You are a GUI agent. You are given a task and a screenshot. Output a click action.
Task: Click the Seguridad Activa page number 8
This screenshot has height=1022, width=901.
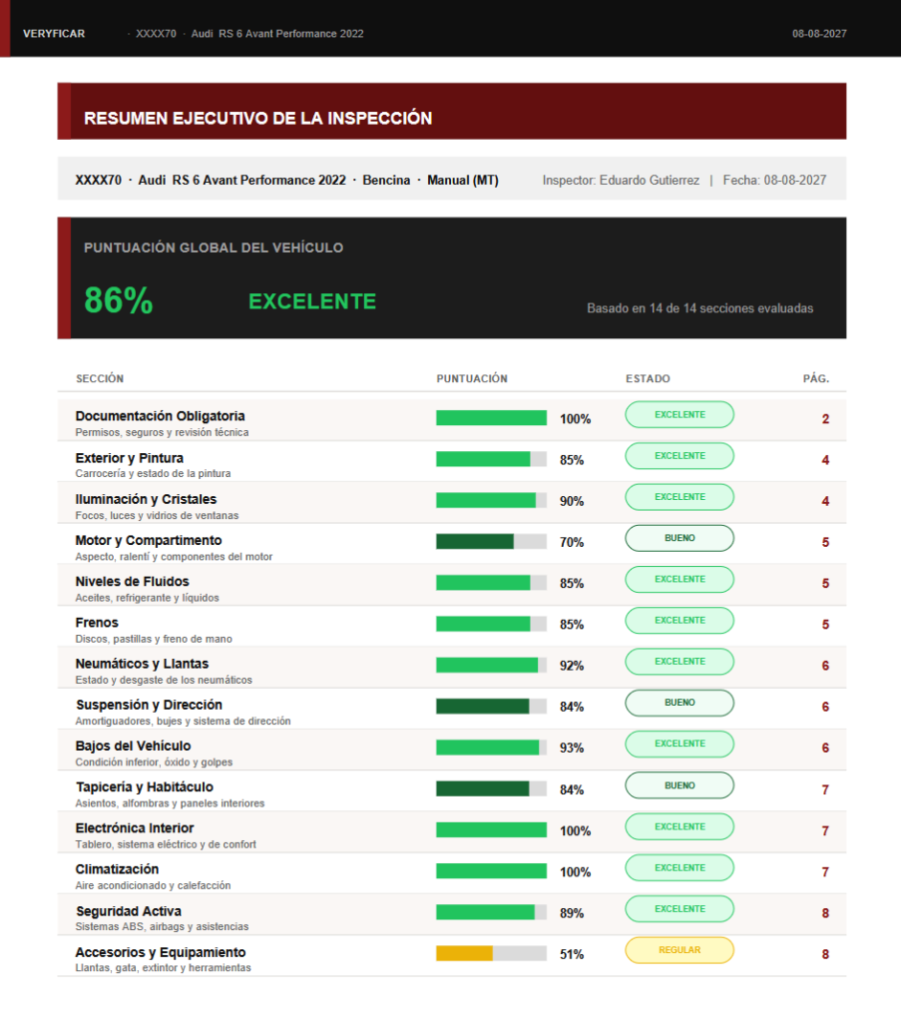click(x=825, y=913)
